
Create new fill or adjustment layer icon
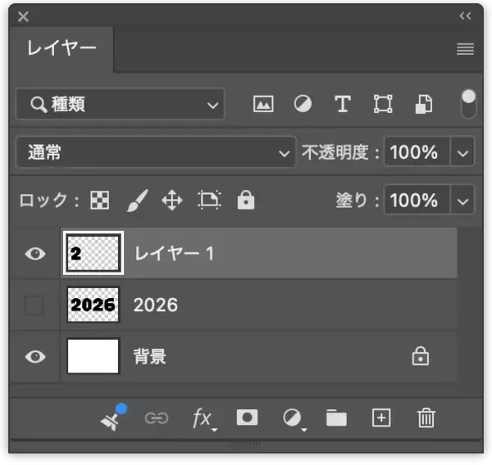click(x=294, y=419)
